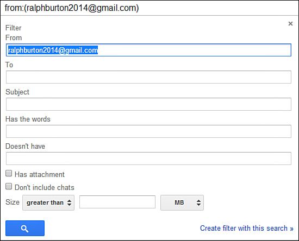The height and width of the screenshot is (241, 299).
Task: Click the blue magnifying glass search button
Action: [x=25, y=229]
